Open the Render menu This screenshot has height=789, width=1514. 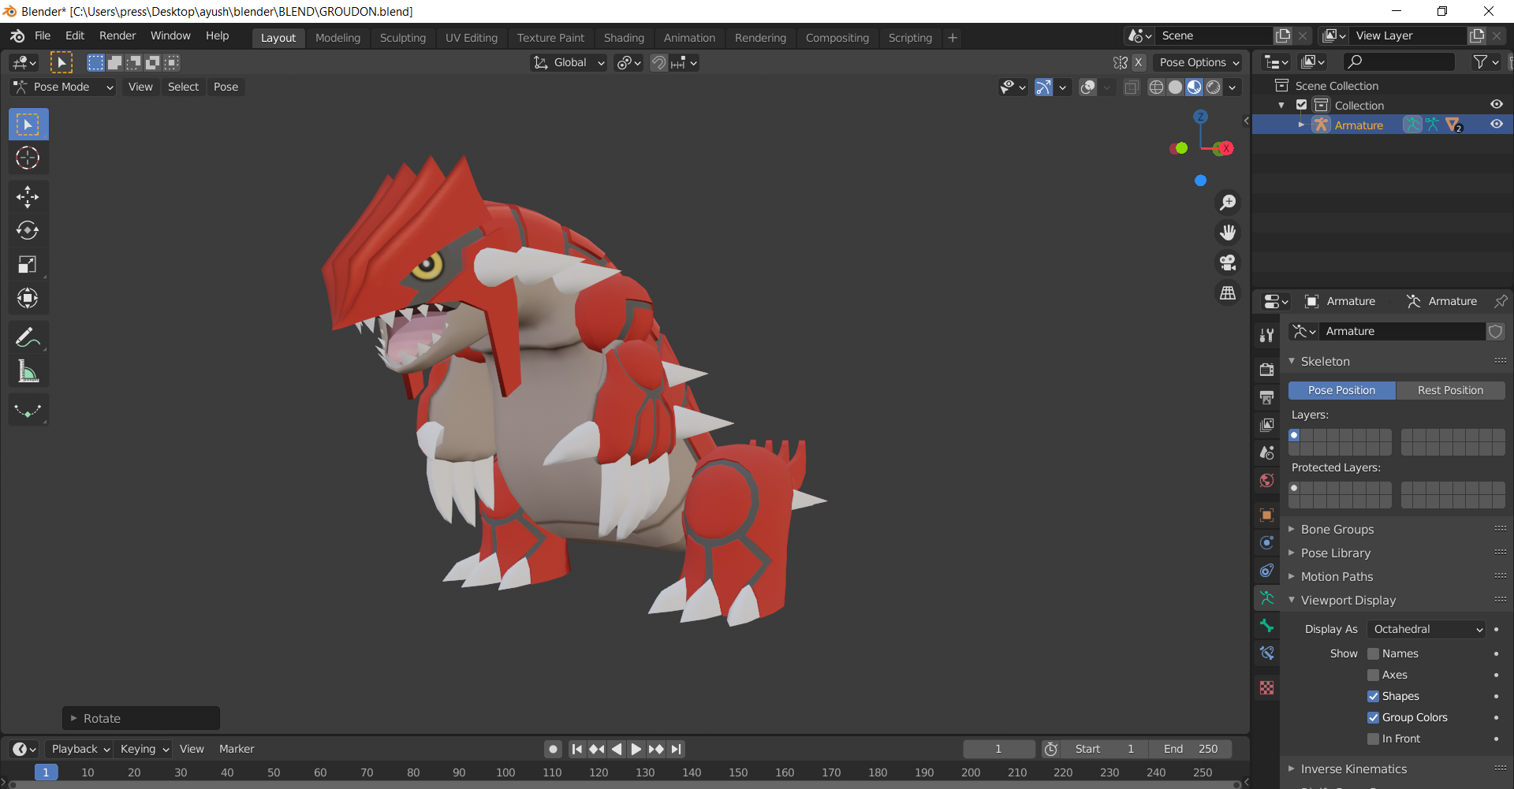click(x=117, y=35)
